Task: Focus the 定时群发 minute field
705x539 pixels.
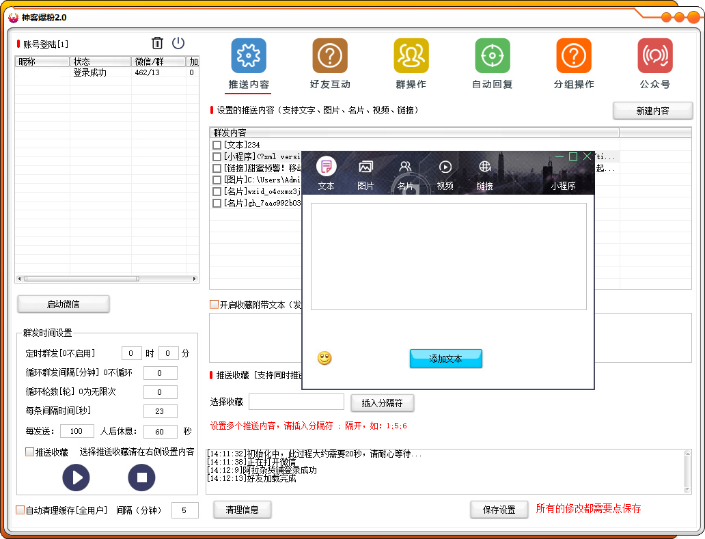Action: click(168, 353)
